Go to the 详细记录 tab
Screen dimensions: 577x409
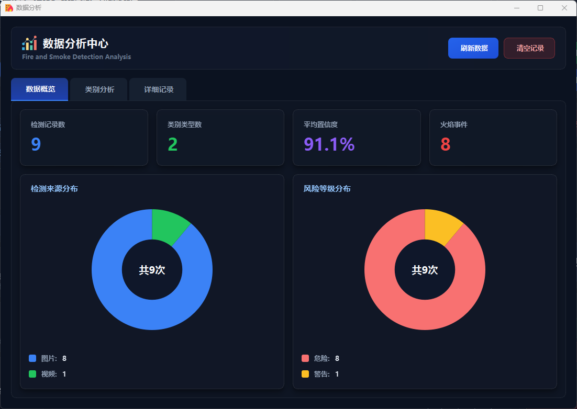tap(158, 89)
